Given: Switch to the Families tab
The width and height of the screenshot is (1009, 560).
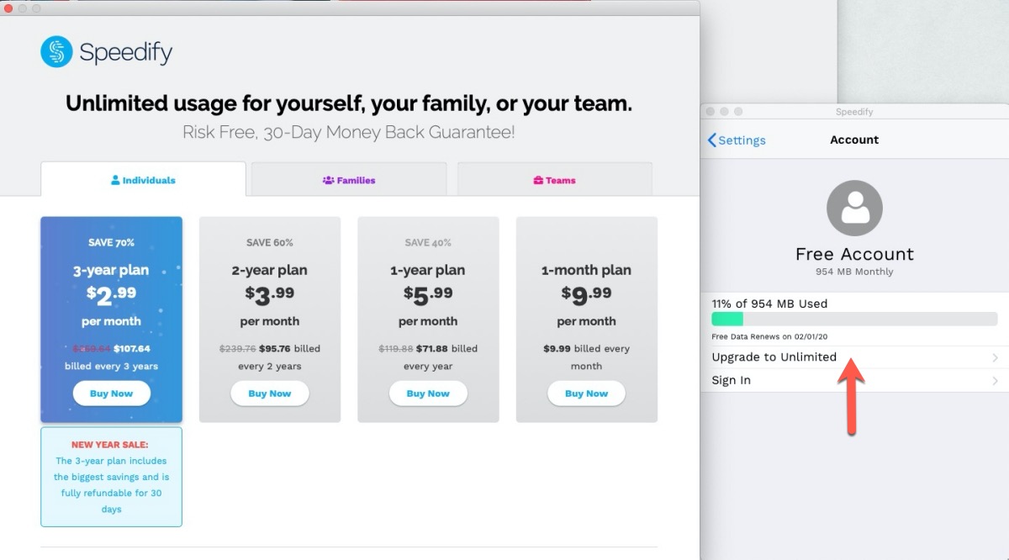Looking at the screenshot, I should pos(349,180).
